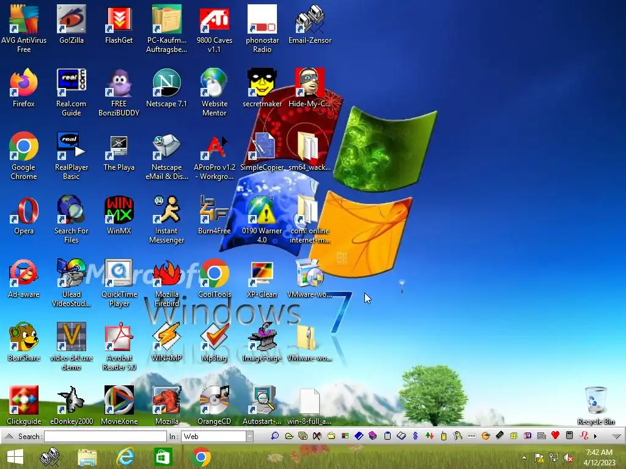Screen dimensions: 626x469
Task: Open the Email-Zensor desktop shortcut
Action: click(x=310, y=24)
